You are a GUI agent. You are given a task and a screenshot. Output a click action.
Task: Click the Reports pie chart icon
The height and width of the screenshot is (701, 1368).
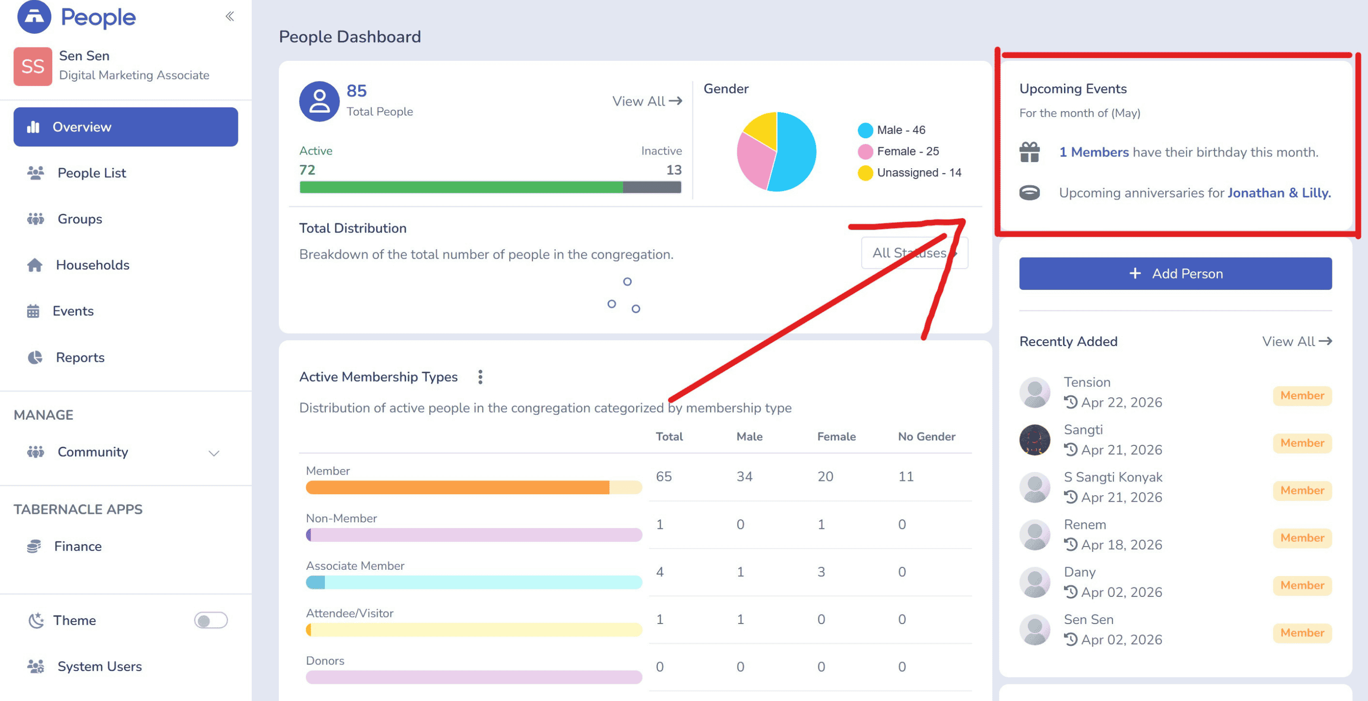(35, 357)
